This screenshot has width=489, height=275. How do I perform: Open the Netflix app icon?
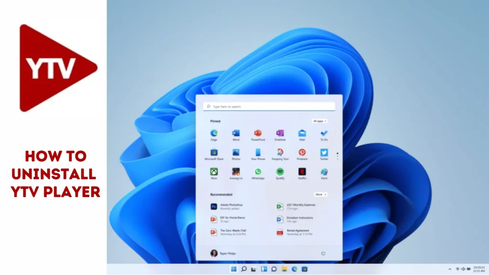pos(302,171)
